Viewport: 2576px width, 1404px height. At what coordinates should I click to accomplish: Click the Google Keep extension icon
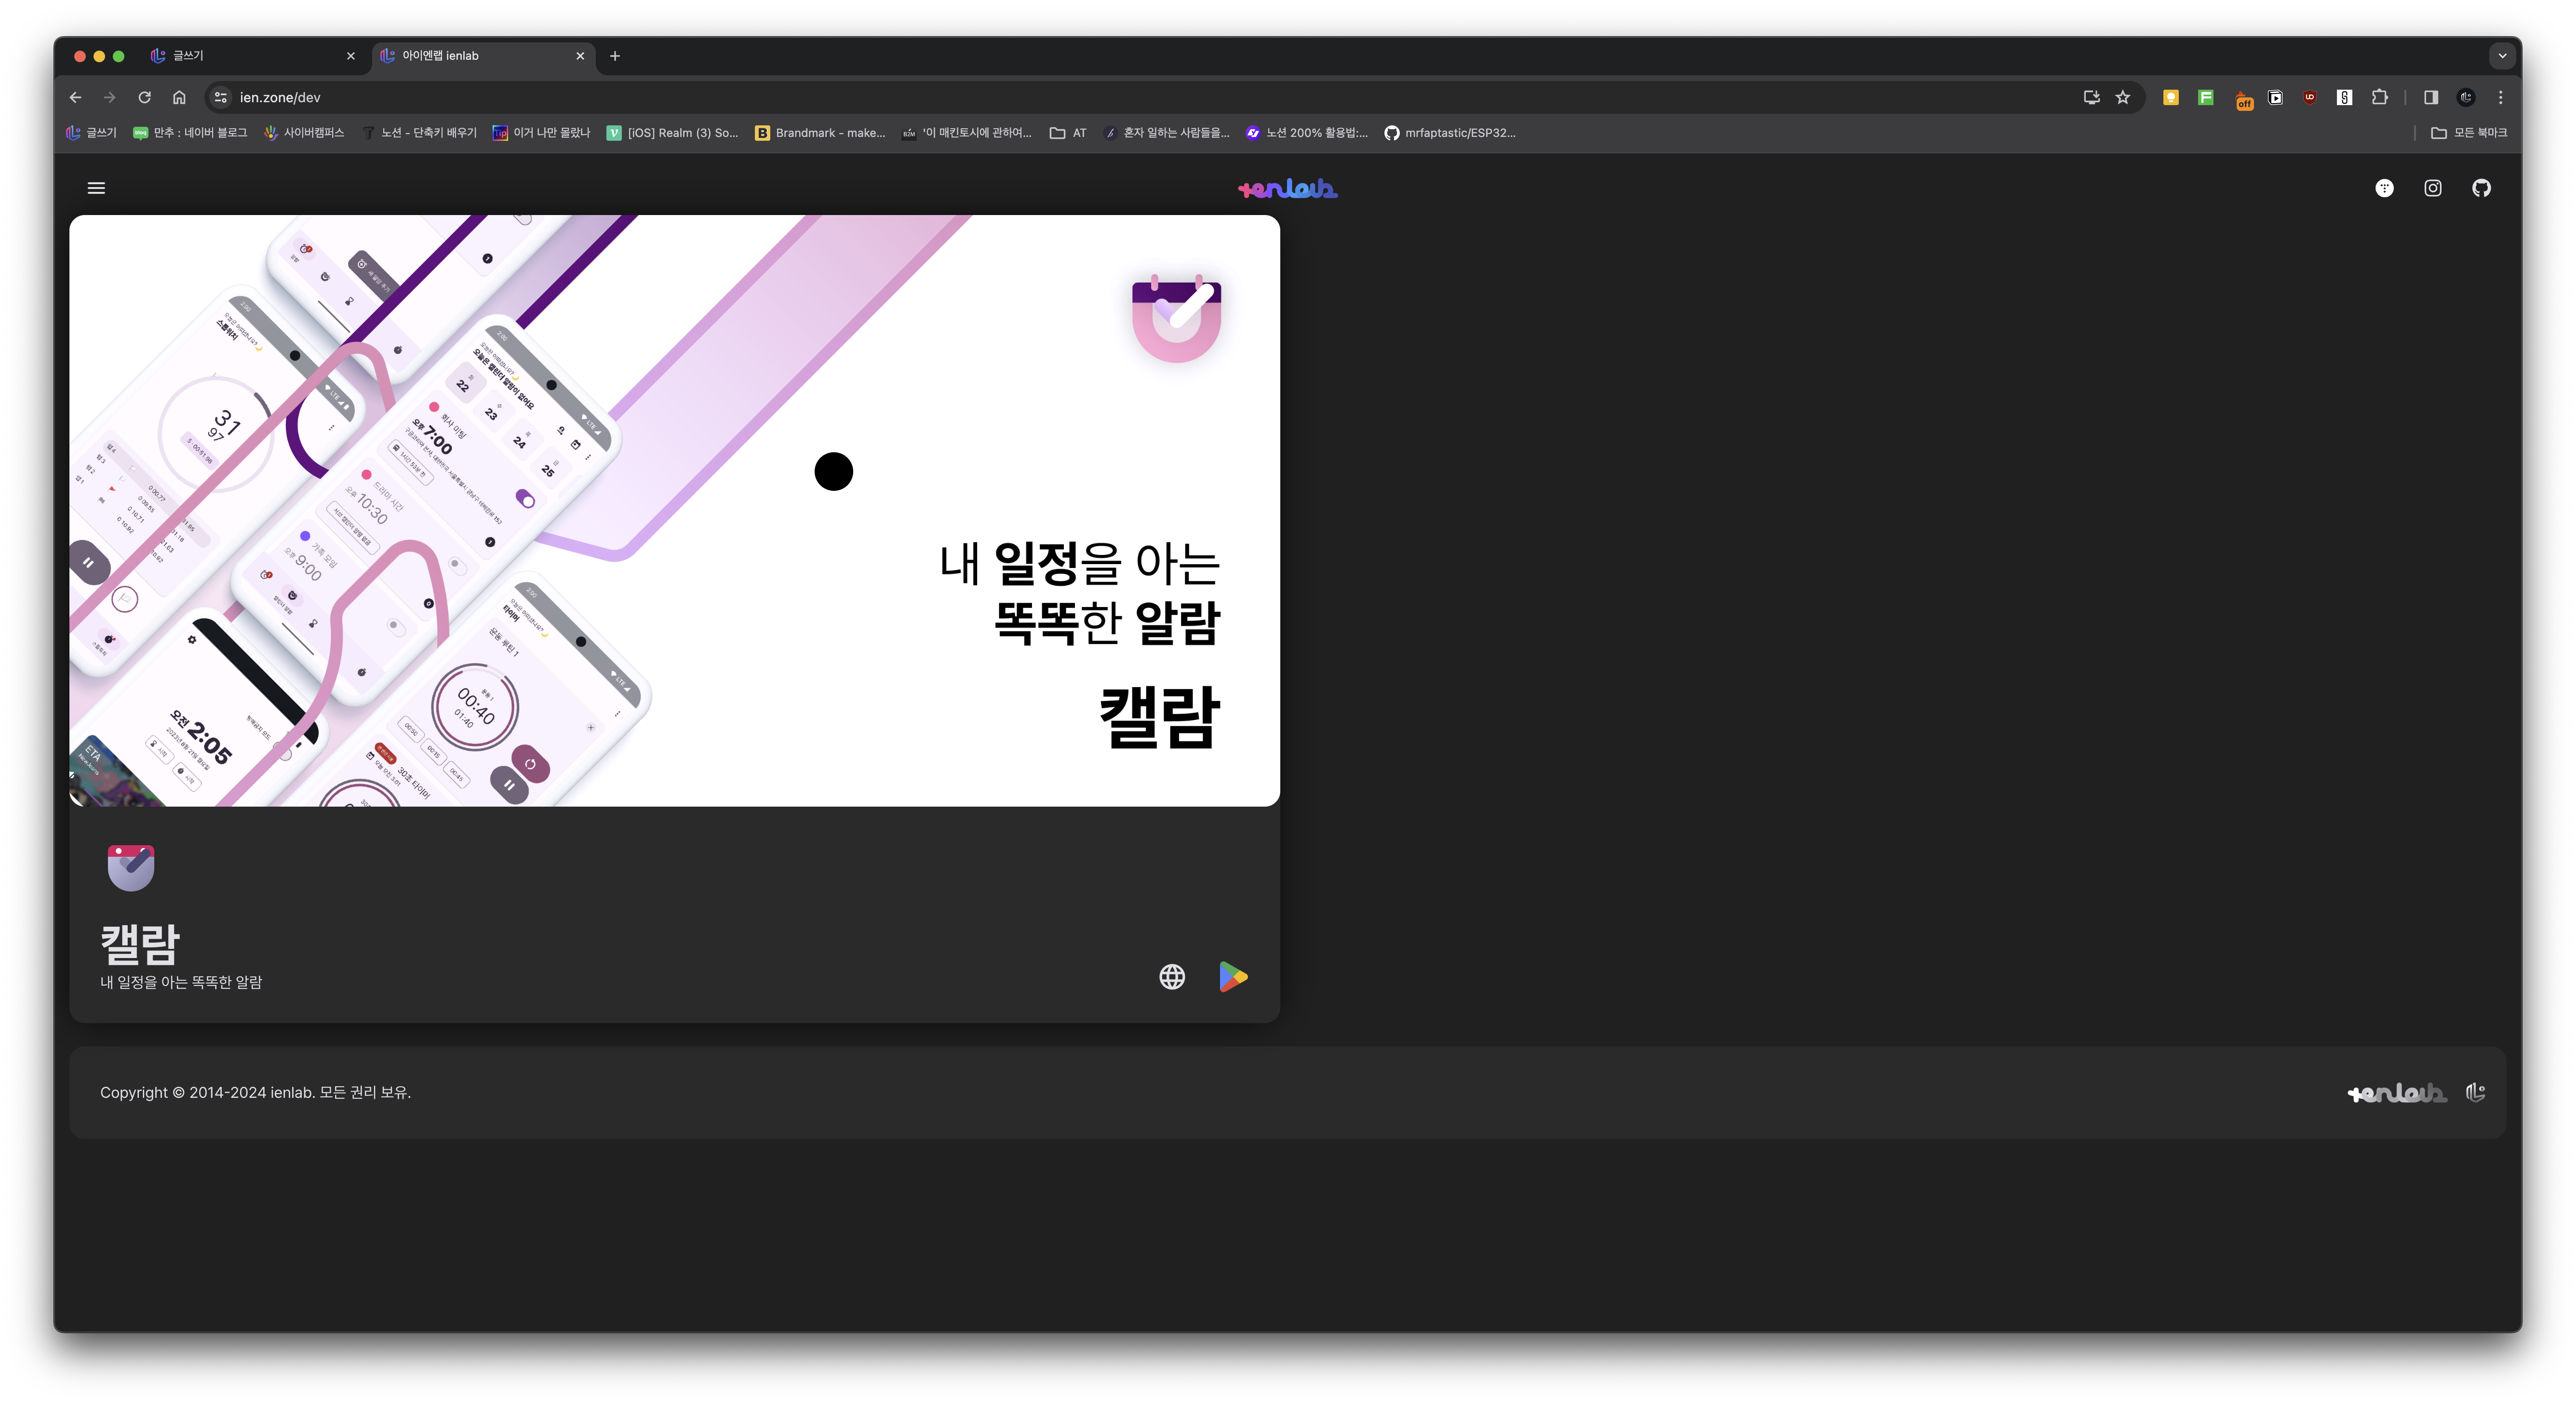pos(2170,97)
